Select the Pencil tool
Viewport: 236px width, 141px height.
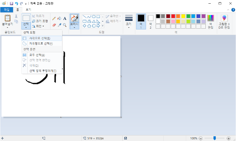(x=54, y=18)
